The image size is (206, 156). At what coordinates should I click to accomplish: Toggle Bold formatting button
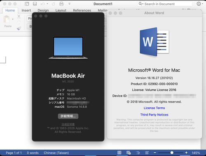[x=30, y=26]
